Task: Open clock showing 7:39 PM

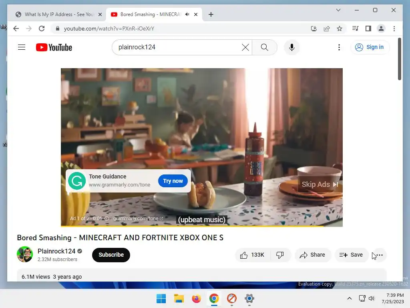Action: (393, 298)
